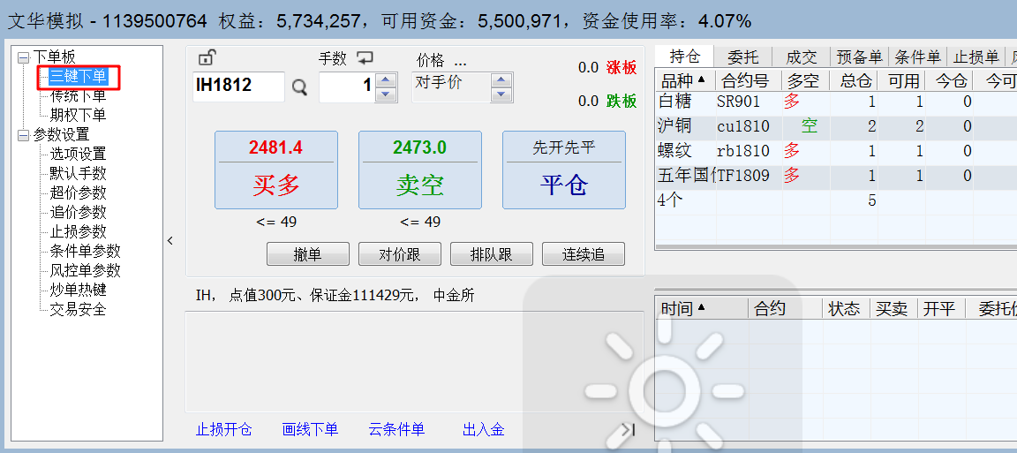This screenshot has height=453, width=1017.
Task: Collapse the 参数设置 tree node
Action: tap(22, 135)
